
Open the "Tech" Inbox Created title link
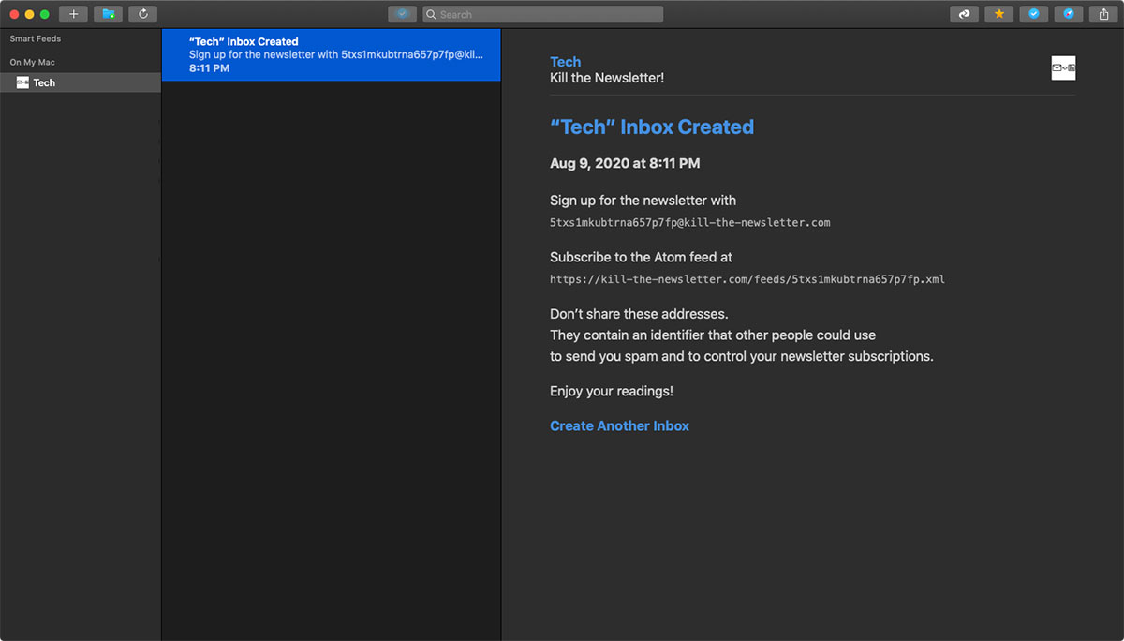pos(652,127)
